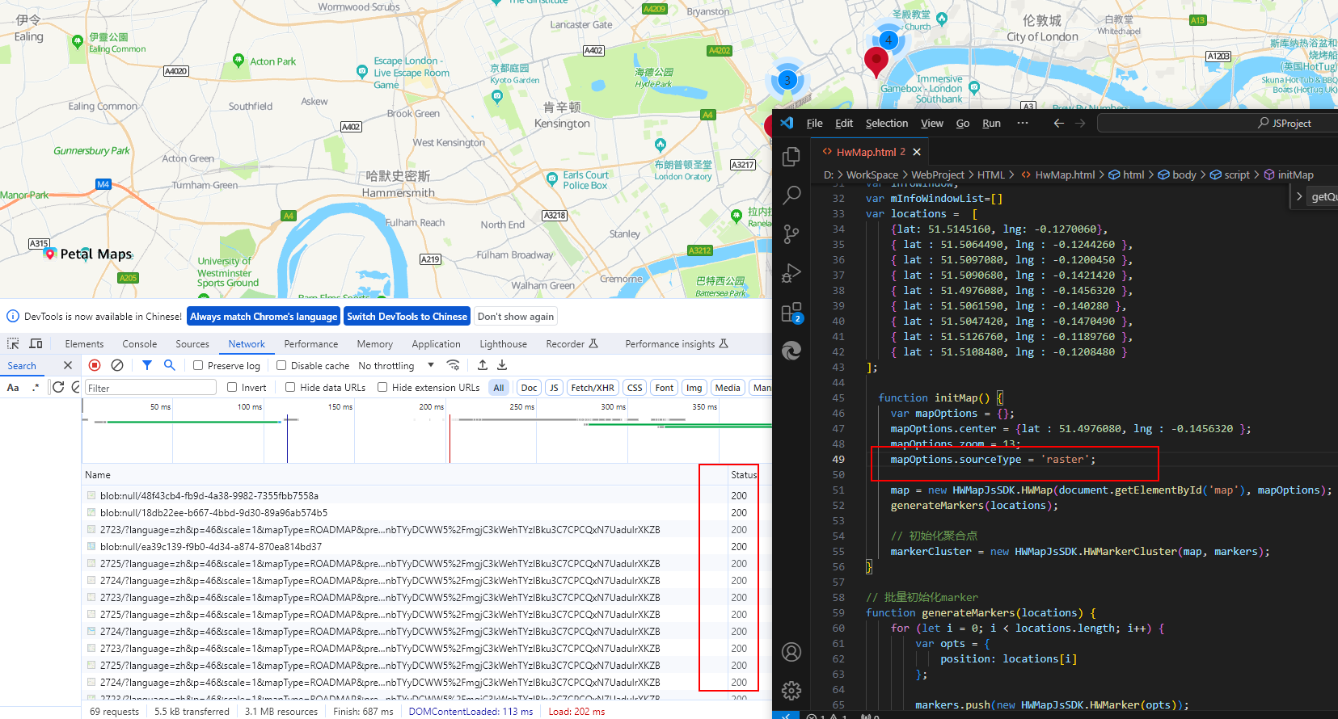Switch to the Application tab
Image resolution: width=1338 pixels, height=719 pixels.
coord(436,343)
